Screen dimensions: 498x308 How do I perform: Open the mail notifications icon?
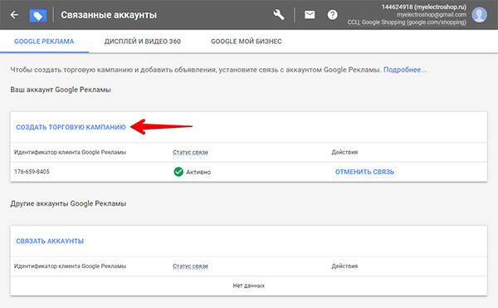pos(310,15)
